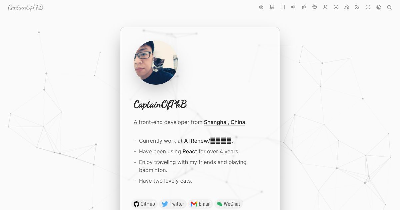Open the GitHub profile button

[144, 204]
